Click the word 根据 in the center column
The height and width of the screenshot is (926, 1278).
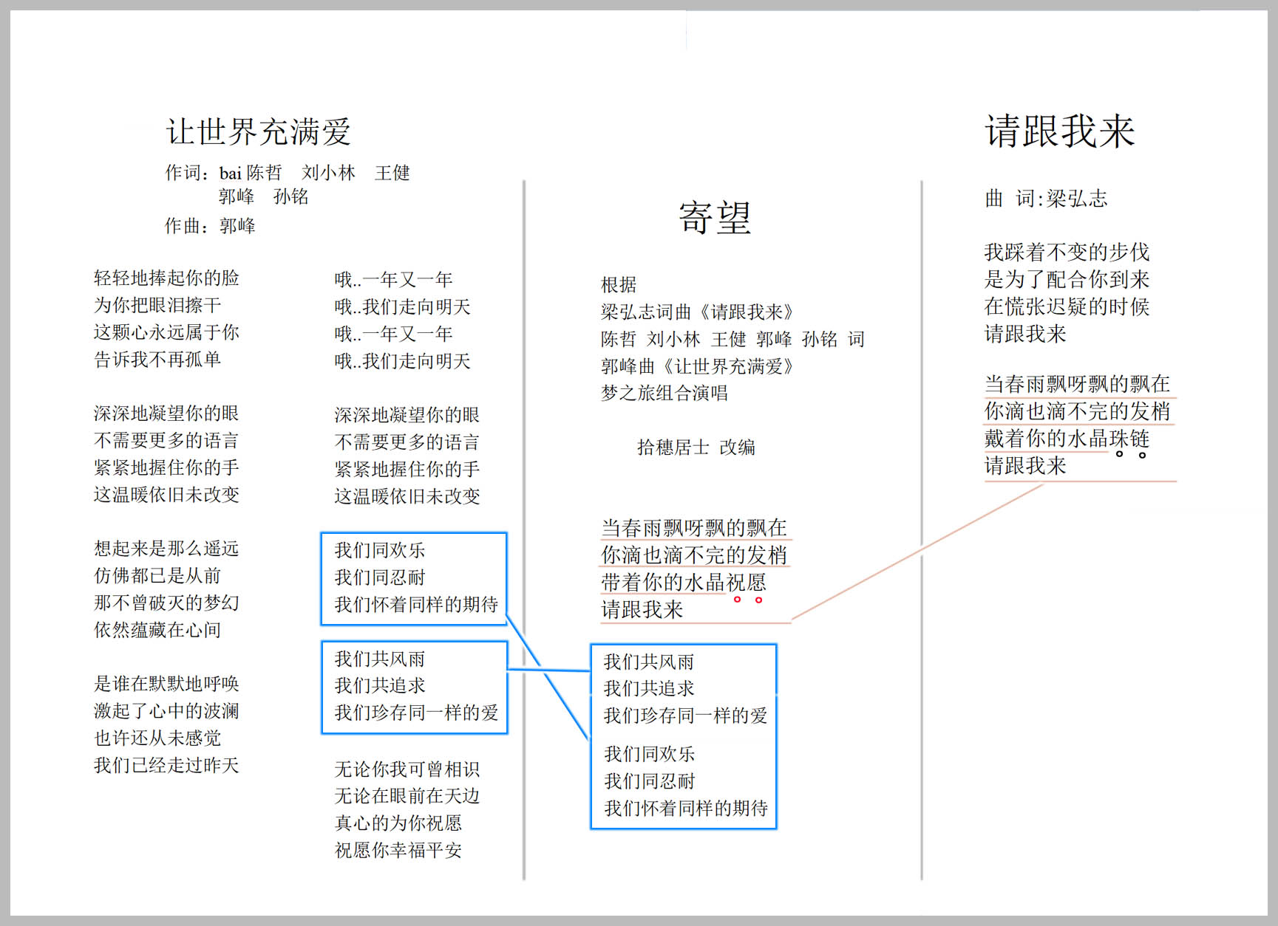tap(619, 285)
